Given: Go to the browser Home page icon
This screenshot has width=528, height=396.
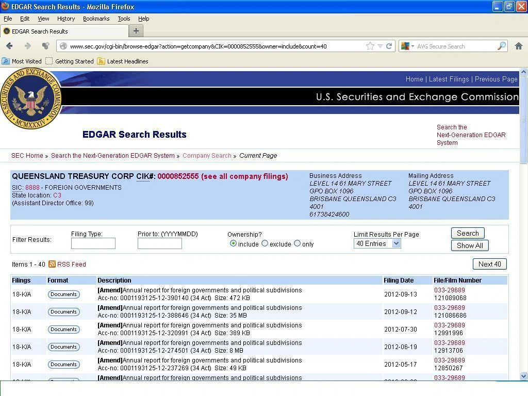Looking at the screenshot, I should (519, 46).
